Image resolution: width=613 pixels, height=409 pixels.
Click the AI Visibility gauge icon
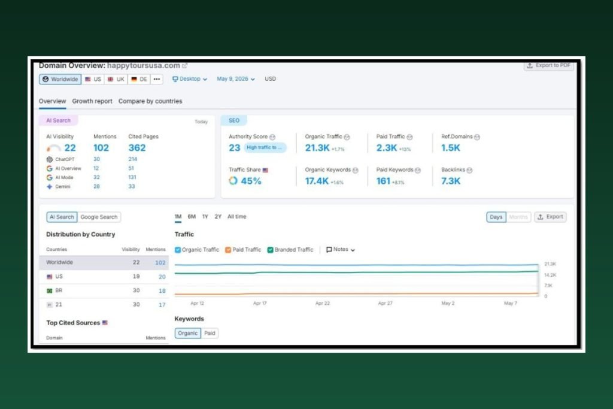tap(53, 148)
